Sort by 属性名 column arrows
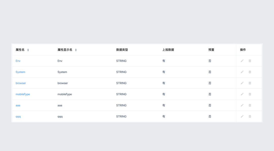This screenshot has width=274, height=151. click(x=28, y=50)
